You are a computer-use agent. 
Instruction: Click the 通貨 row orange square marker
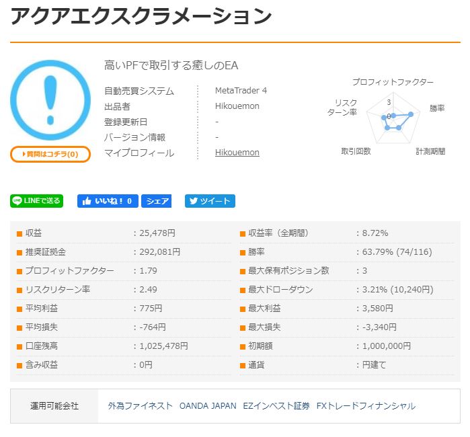[243, 365]
